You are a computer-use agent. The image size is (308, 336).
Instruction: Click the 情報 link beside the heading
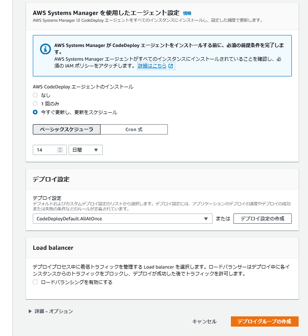[x=187, y=13]
